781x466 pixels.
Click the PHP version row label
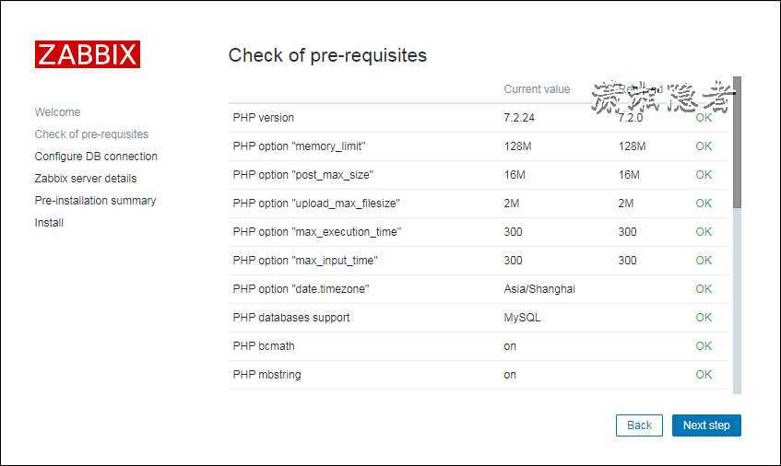[264, 118]
